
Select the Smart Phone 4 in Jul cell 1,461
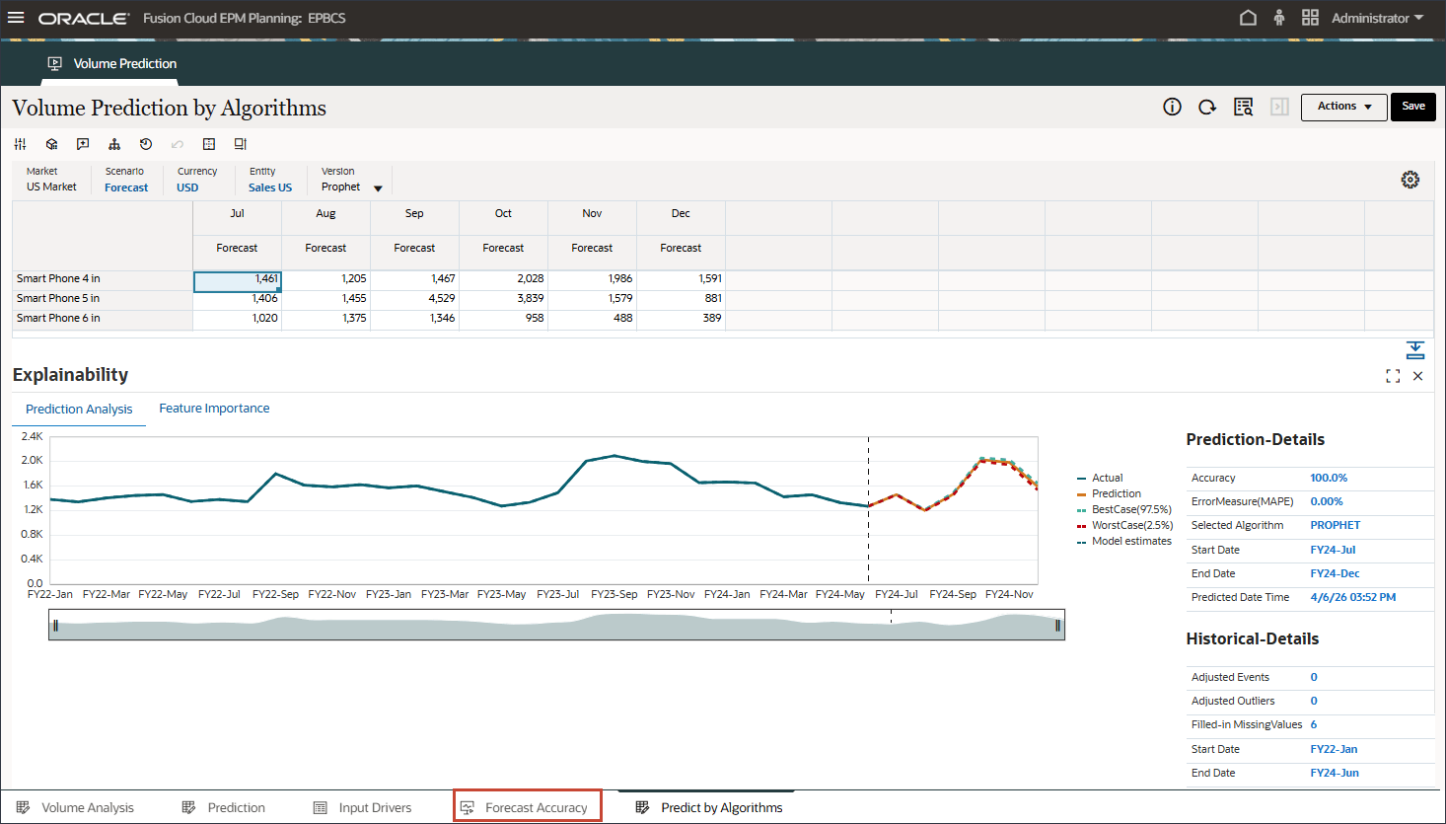(238, 281)
